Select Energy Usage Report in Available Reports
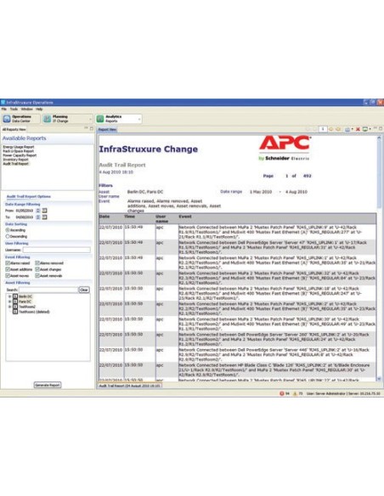 (19, 147)
